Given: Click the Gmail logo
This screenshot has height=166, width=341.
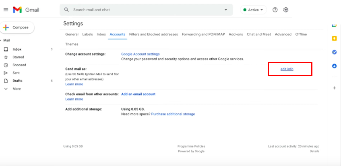Looking at the screenshot, I should [26, 10].
